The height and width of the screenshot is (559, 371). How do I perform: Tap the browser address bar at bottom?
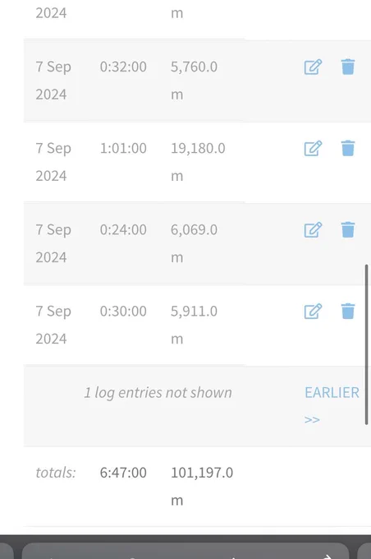185,551
